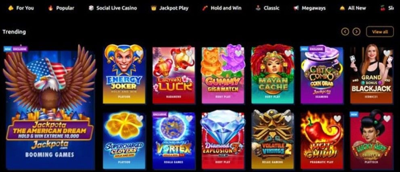Image resolution: width=400 pixels, height=172 pixels.
Task: Open the Volatile Vikings 2 game
Action: (272, 141)
